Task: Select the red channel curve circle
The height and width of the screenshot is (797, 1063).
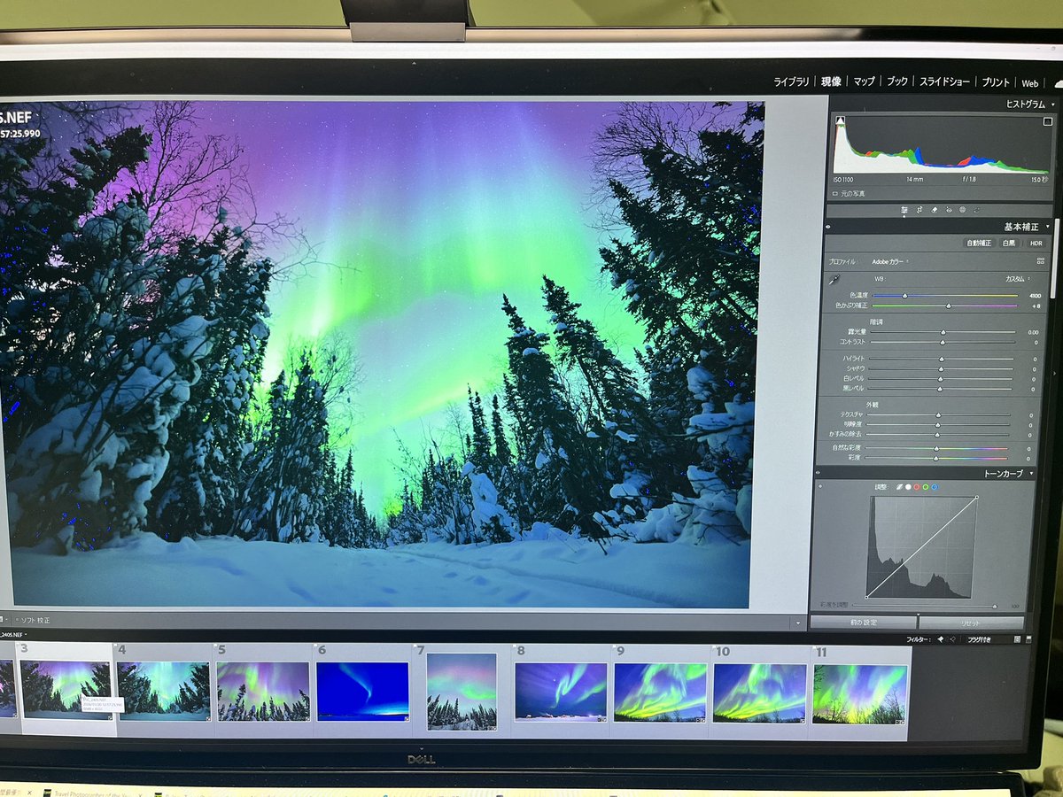Action: tap(917, 487)
